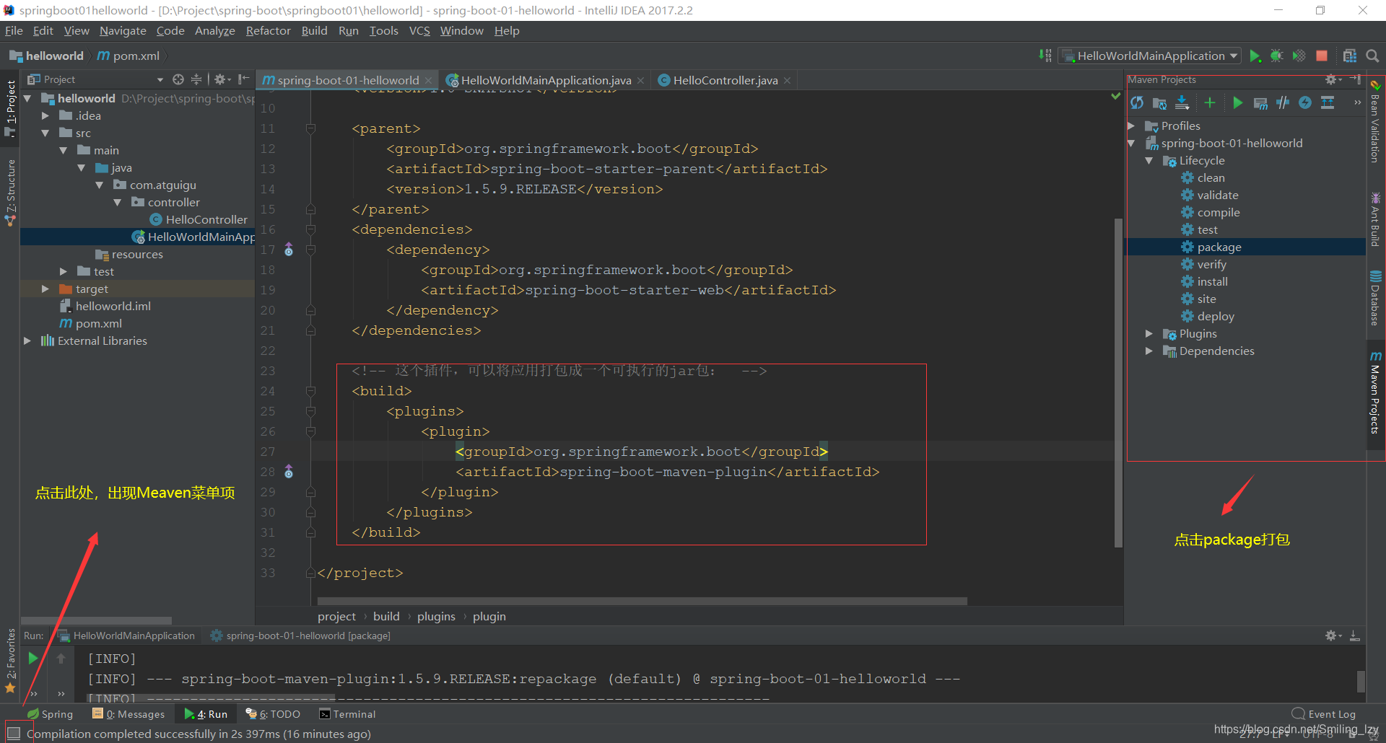
Task: Click the plugins breadcrumb in editor
Action: pyautogui.click(x=436, y=616)
